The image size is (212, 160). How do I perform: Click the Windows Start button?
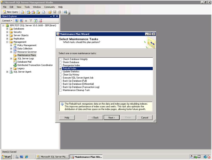[6, 157]
